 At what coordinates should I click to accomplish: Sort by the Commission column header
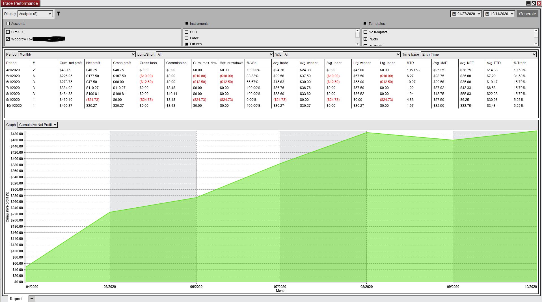(178, 63)
